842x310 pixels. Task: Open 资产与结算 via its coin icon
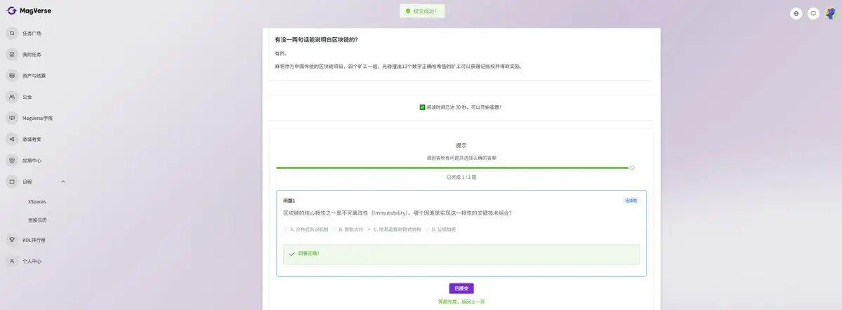pos(12,76)
